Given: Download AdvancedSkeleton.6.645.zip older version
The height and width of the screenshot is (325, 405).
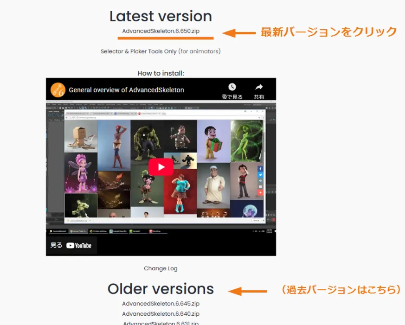Looking at the screenshot, I should coord(161,304).
